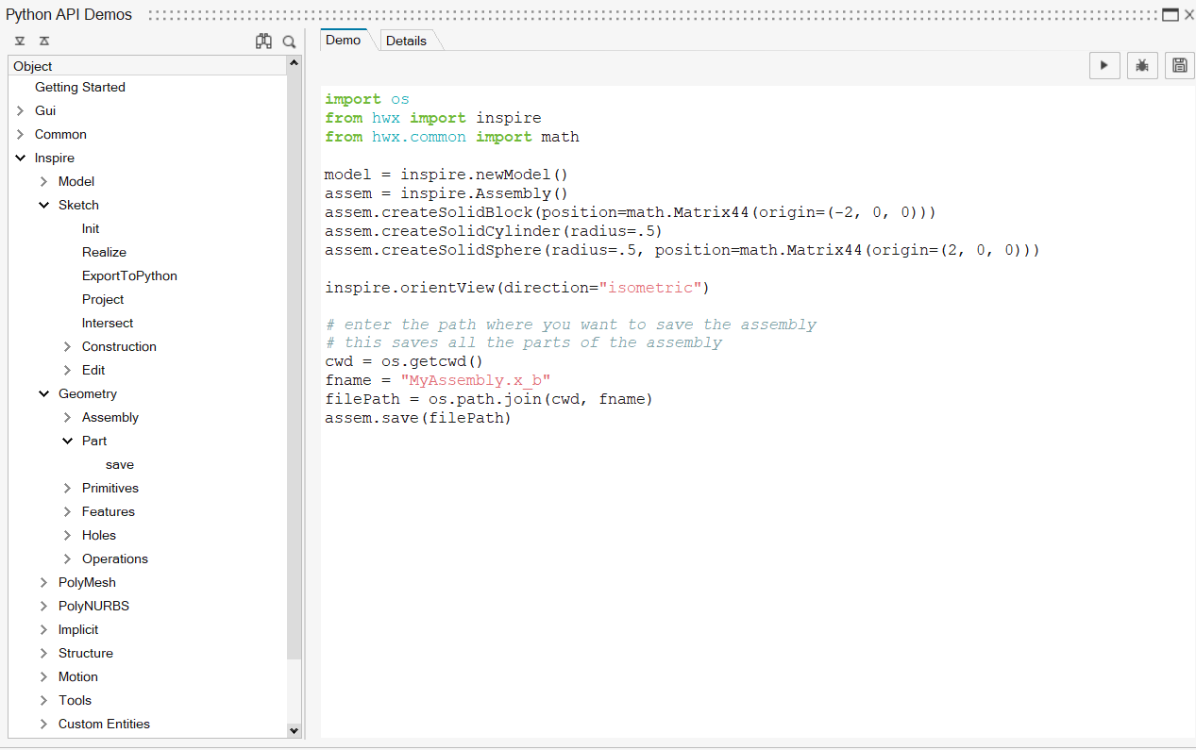Expand the Features node

tap(68, 511)
